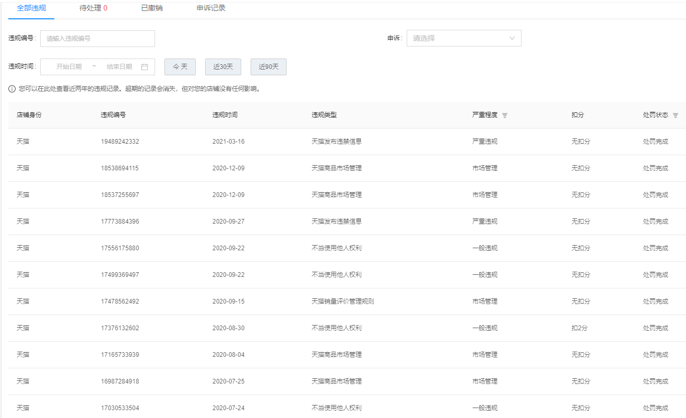Click 市场管理 in row 17165733939
The width and height of the screenshot is (686, 418).
485,355
